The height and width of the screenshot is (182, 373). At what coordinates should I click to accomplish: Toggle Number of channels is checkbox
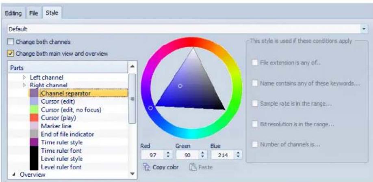point(255,144)
